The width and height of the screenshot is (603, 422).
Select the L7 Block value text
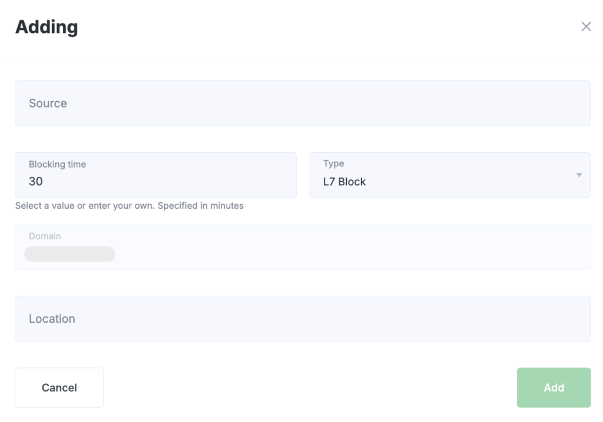(x=344, y=182)
